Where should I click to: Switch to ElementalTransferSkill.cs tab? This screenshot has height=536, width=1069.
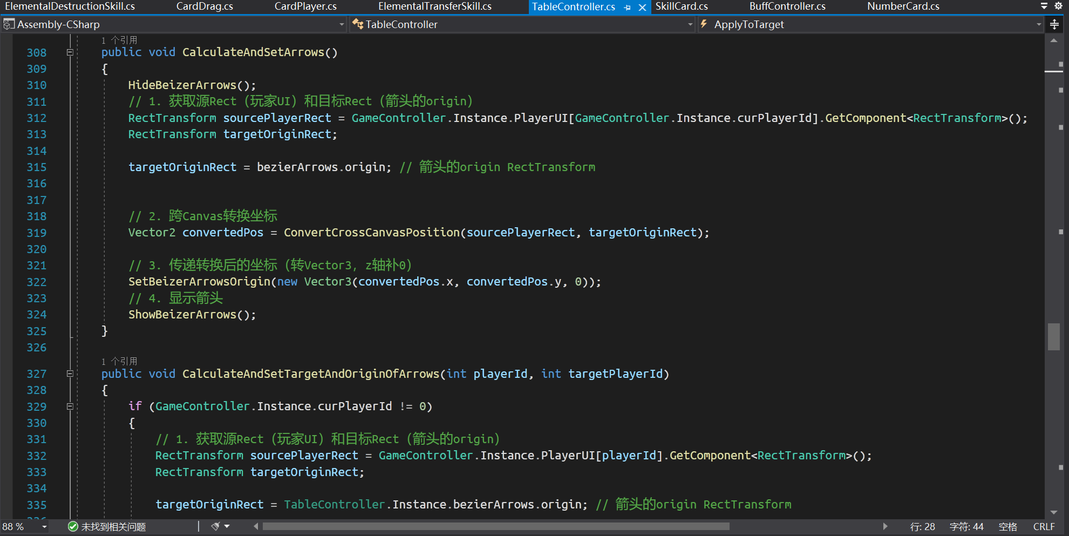pyautogui.click(x=435, y=6)
